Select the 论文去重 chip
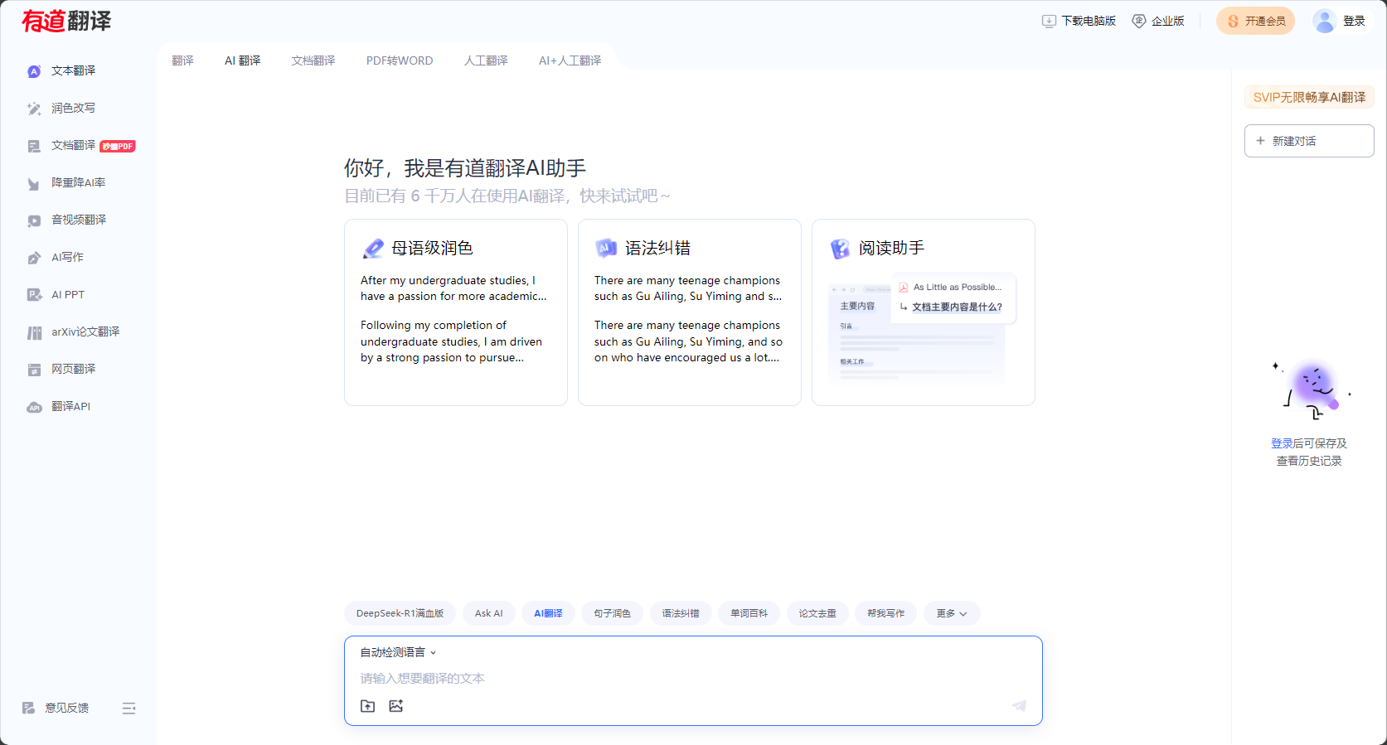This screenshot has width=1387, height=745. tap(817, 613)
